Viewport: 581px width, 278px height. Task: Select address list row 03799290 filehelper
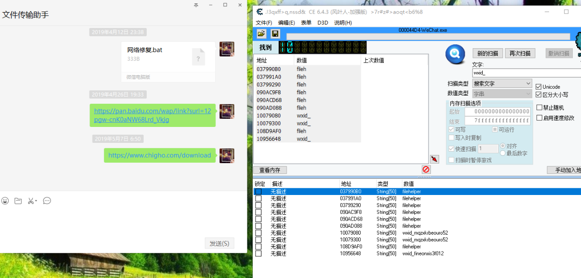(417, 205)
